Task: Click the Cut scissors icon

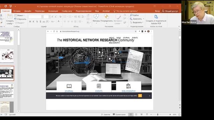Action: coord(1,15)
